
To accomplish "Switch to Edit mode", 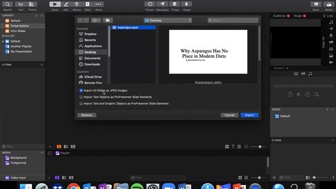I will (66, 4).
